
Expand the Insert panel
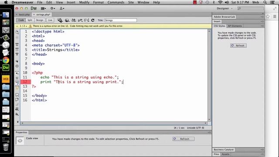(217, 21)
